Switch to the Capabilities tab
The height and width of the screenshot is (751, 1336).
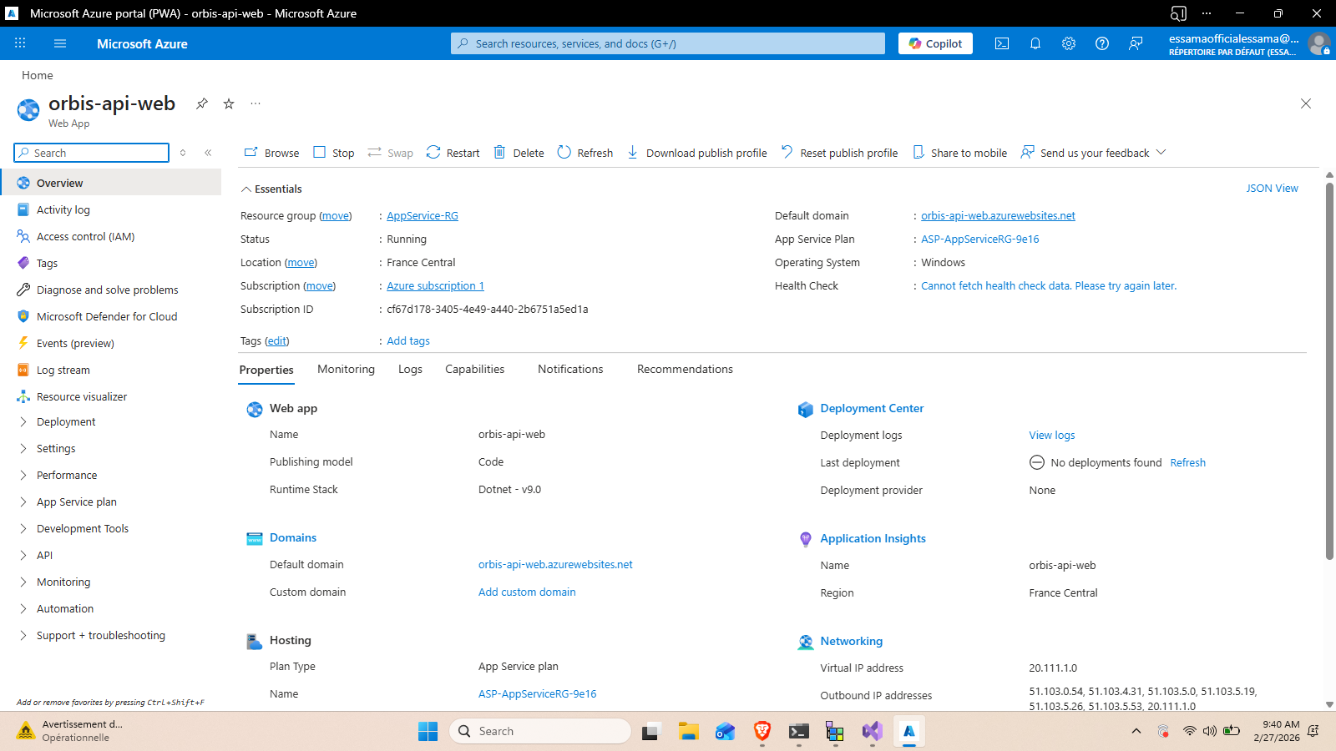(475, 370)
